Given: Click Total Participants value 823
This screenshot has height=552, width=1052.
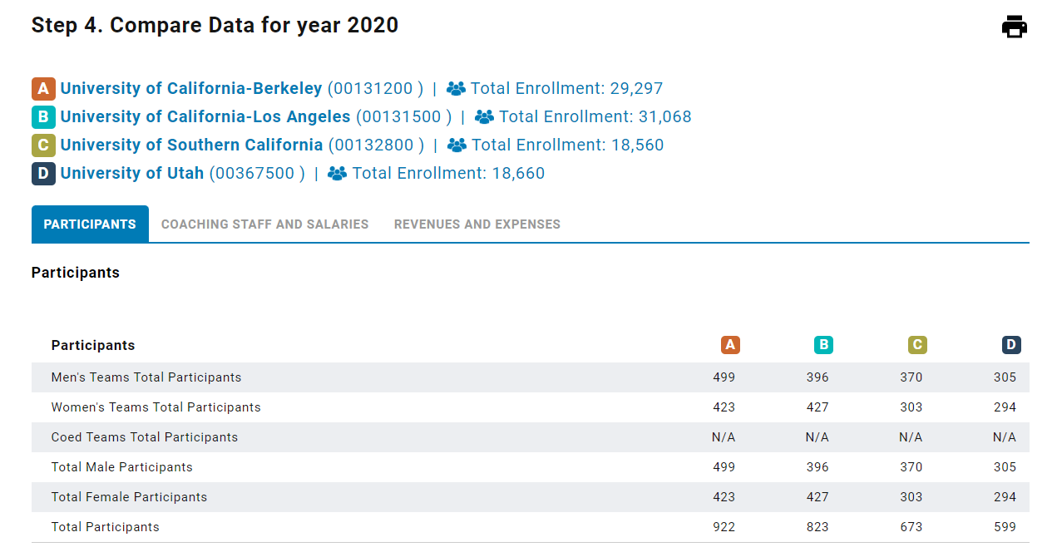Looking at the screenshot, I should 817,527.
